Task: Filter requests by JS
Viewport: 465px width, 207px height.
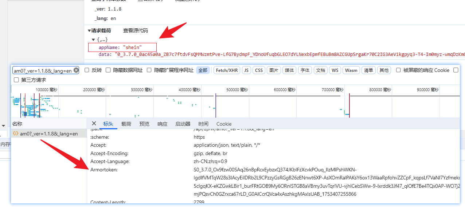Action: (246, 70)
